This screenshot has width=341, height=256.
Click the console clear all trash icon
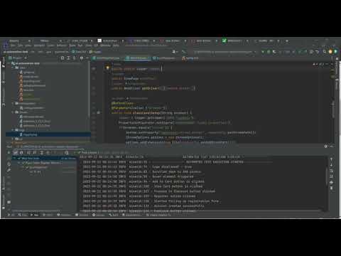(x=331, y=188)
